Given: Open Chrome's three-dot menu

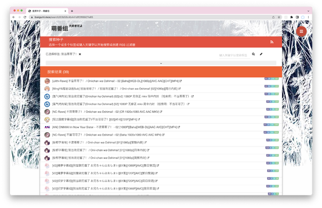Looking at the screenshot, I should coord(308,17).
